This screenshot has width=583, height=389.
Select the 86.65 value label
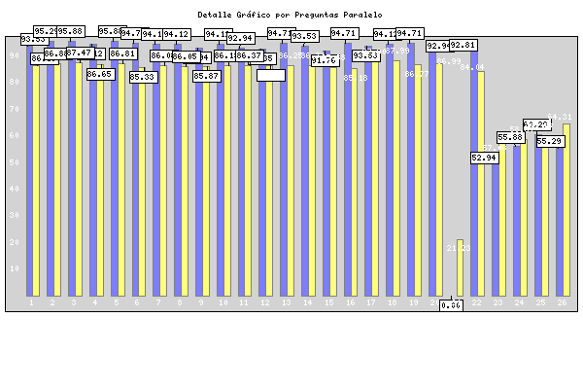coord(101,74)
